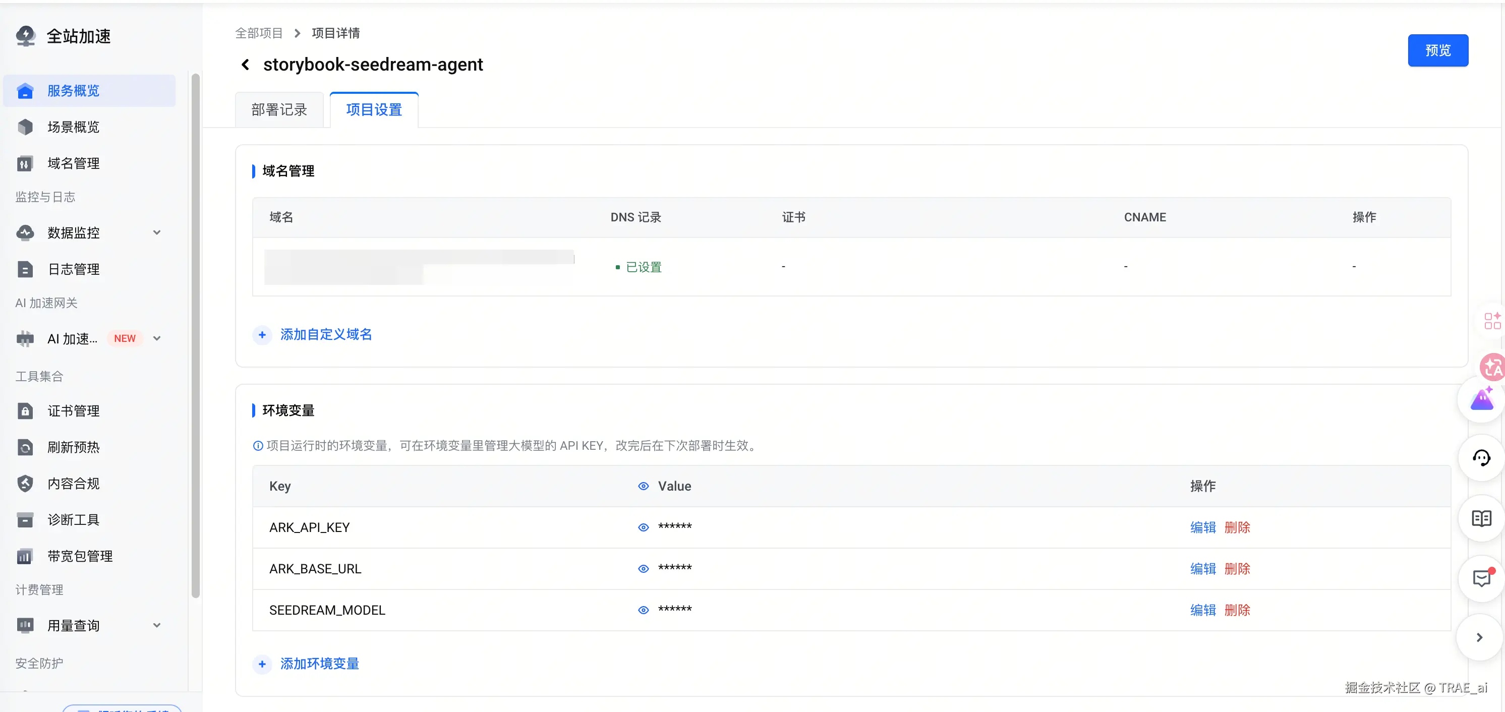The height and width of the screenshot is (712, 1505).
Task: Expand the AI 加速 NEW menu
Action: tap(156, 339)
